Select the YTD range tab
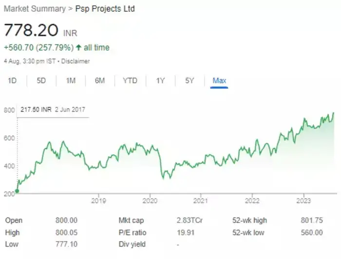The image size is (341, 259). coord(130,81)
